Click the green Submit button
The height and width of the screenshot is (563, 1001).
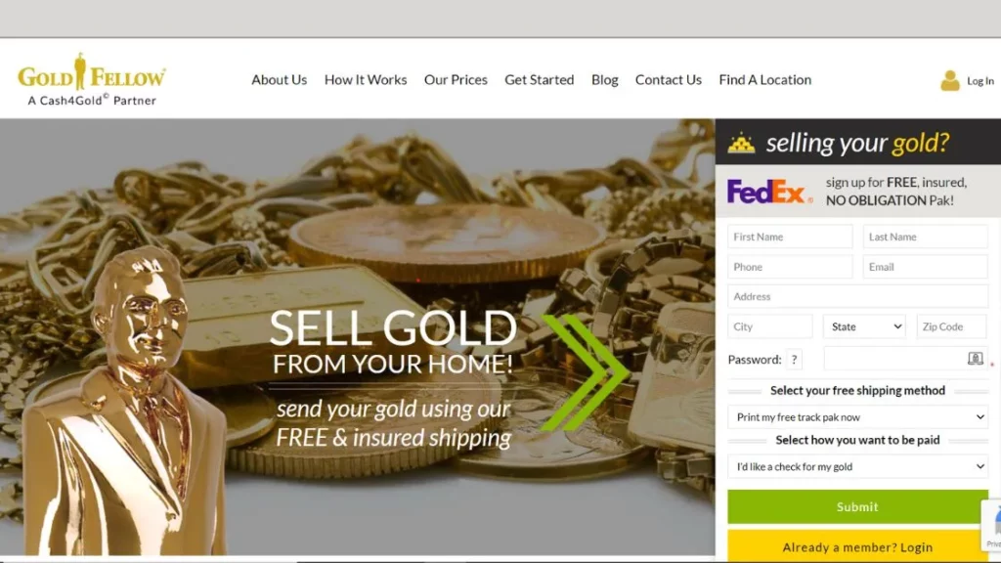(x=857, y=507)
